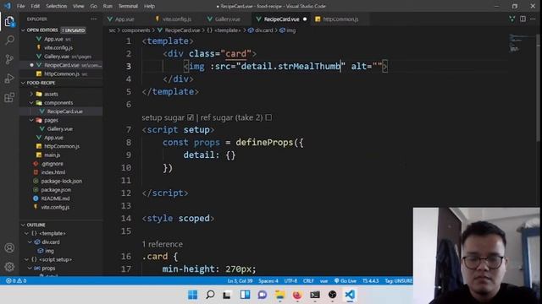The image size is (542, 304).
Task: Open the Search view in activity bar
Action: [x=9, y=40]
